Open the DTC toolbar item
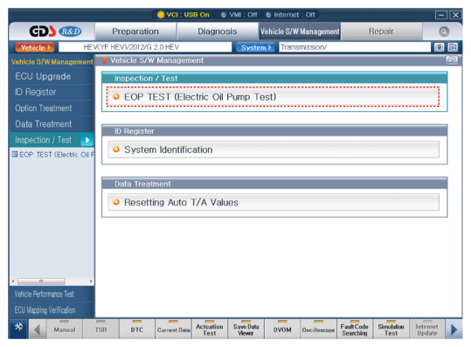Screen dimensions: 471x347 pyautogui.click(x=137, y=330)
